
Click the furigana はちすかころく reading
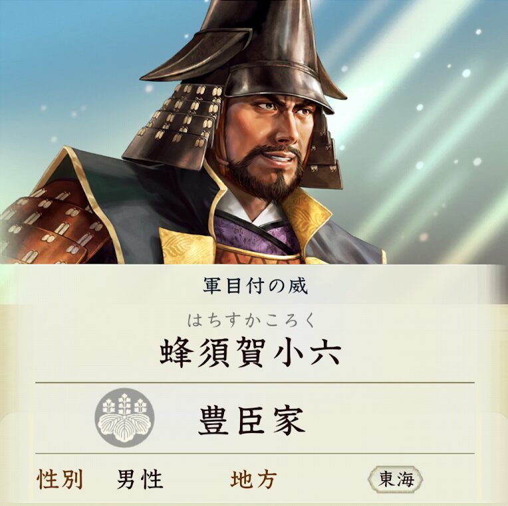pyautogui.click(x=251, y=320)
